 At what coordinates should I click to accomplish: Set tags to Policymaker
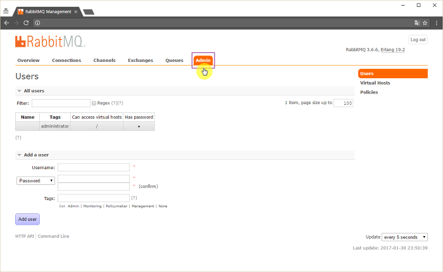pos(116,206)
